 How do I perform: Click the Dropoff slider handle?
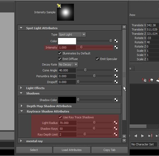78,82
